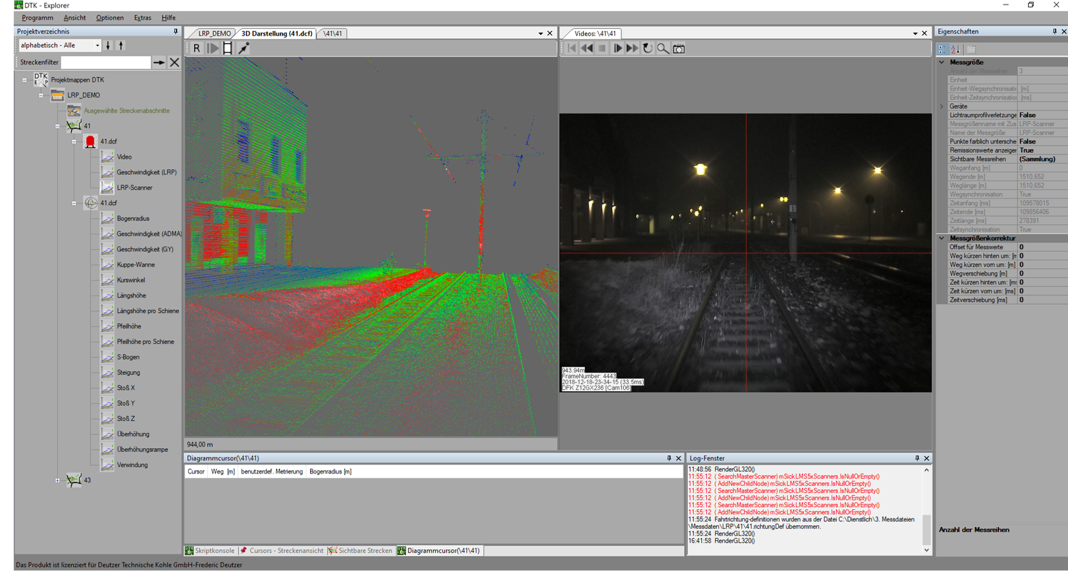Open the video magnifier zoom tool

click(x=663, y=49)
